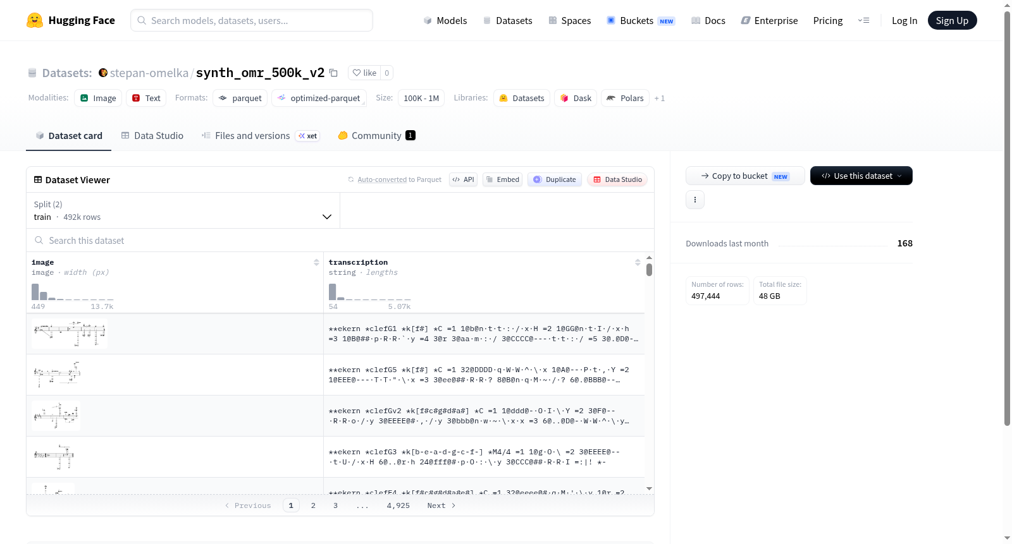1012x544 pixels.
Task: Focus the Search this dataset field
Action: pyautogui.click(x=340, y=240)
